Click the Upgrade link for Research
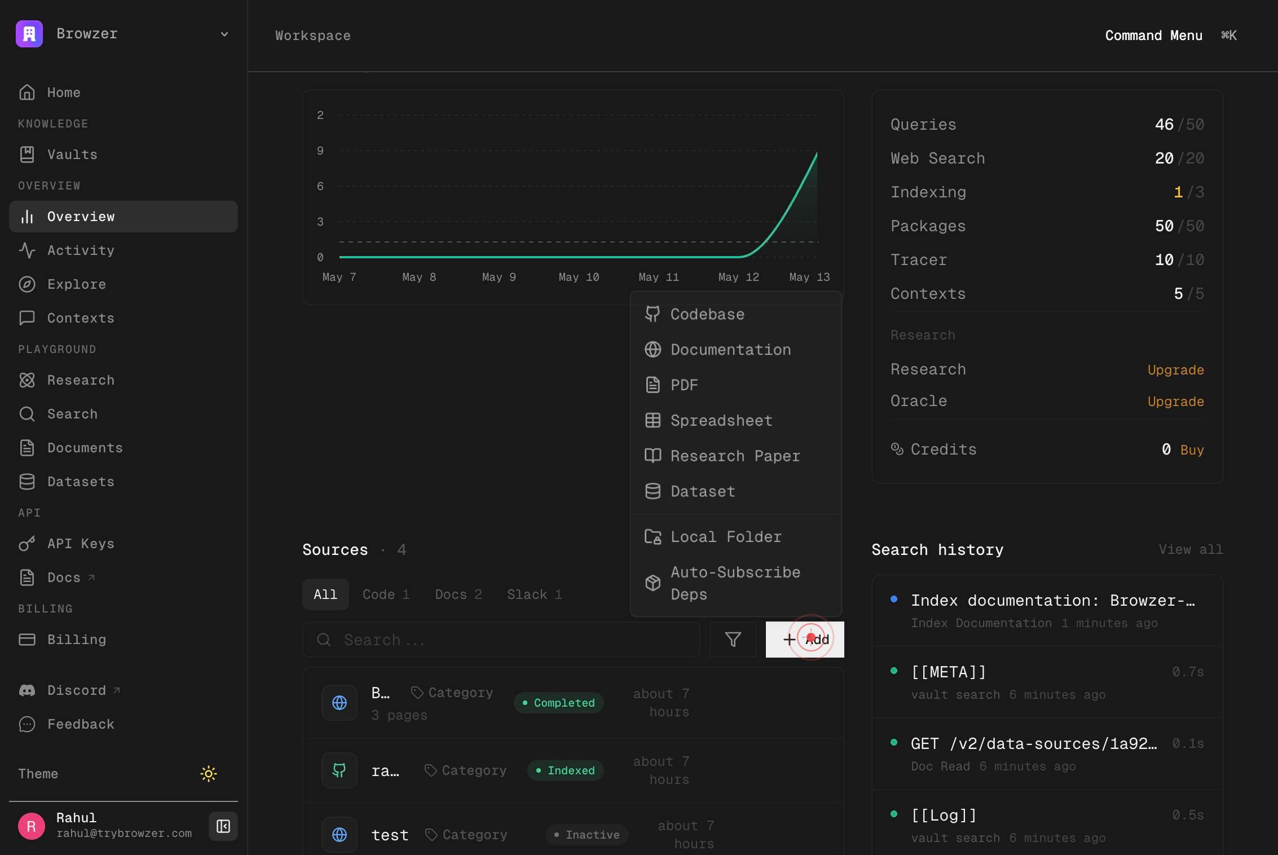Viewport: 1278px width, 855px height. coord(1175,370)
